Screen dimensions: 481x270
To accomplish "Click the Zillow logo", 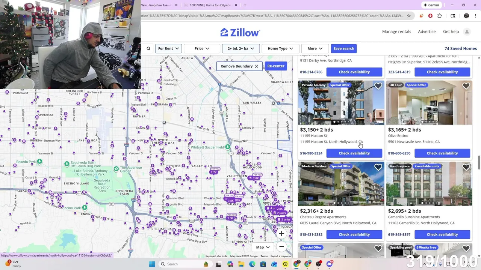I will (x=240, y=32).
